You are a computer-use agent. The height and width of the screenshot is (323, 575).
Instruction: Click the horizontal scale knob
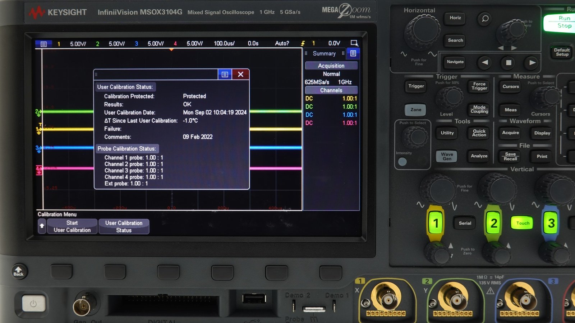click(422, 32)
